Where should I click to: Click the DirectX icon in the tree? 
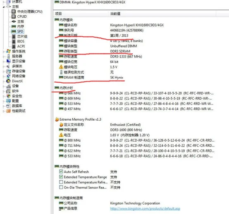(8, 81)
